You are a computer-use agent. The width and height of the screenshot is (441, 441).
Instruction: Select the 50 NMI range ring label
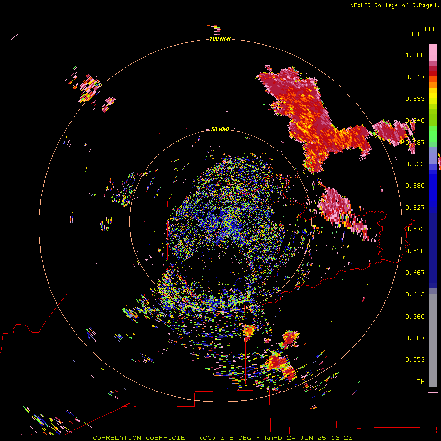coord(220,129)
